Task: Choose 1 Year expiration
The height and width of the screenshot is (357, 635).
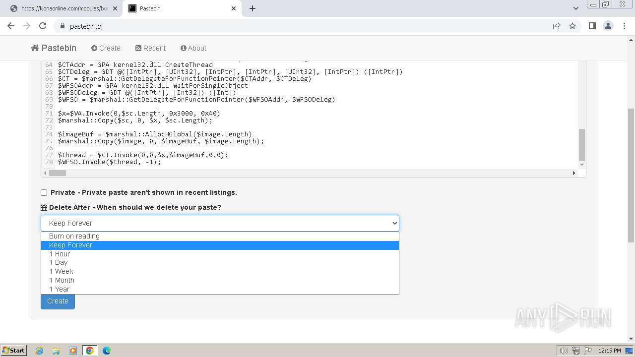Action: [220, 289]
